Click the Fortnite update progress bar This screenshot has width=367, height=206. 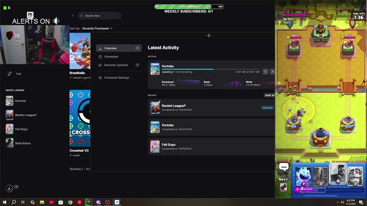pyautogui.click(x=210, y=69)
